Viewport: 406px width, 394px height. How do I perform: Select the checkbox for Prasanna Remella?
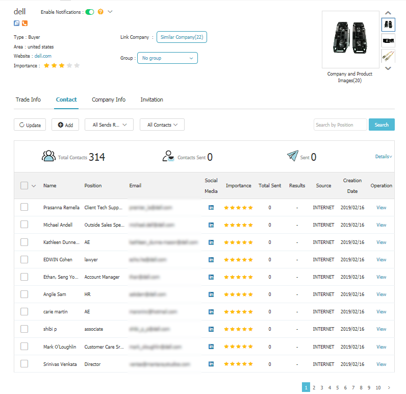pyautogui.click(x=24, y=207)
